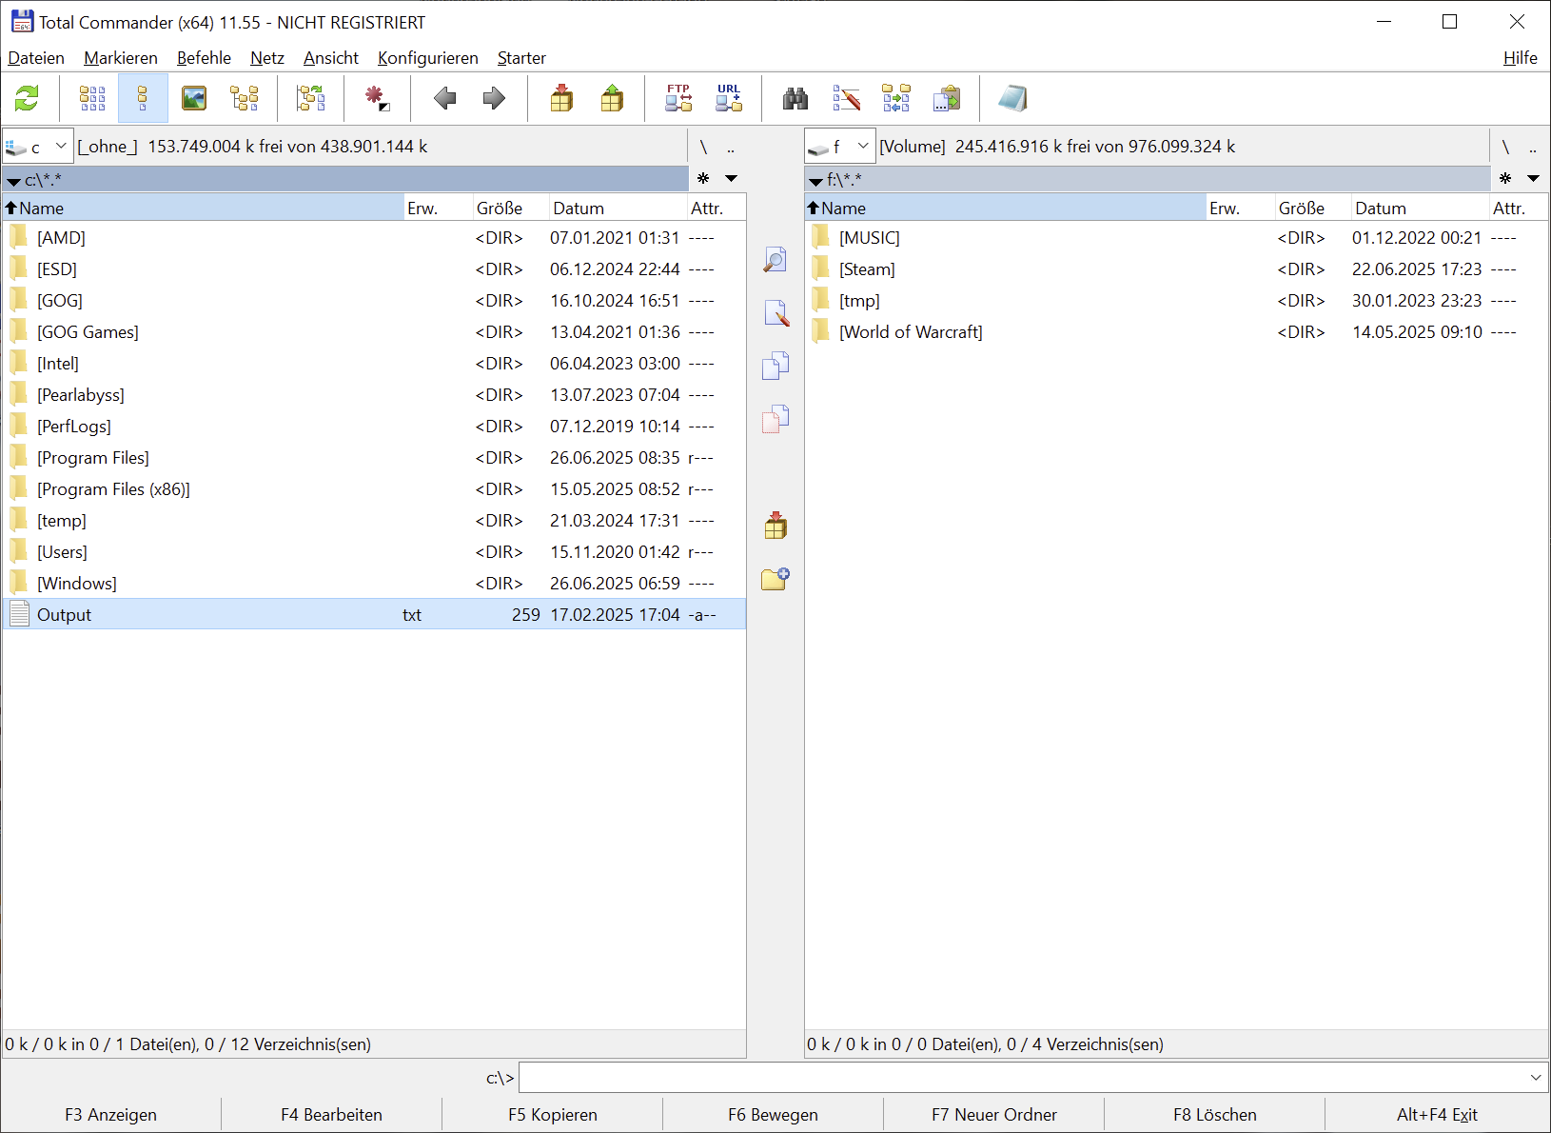
Task: Go back with the left arrow icon
Action: [x=444, y=98]
